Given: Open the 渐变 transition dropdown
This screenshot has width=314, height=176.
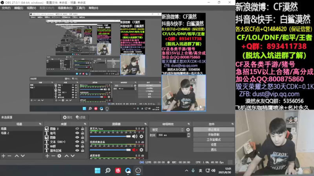Looking at the screenshot, I should [x=167, y=130].
